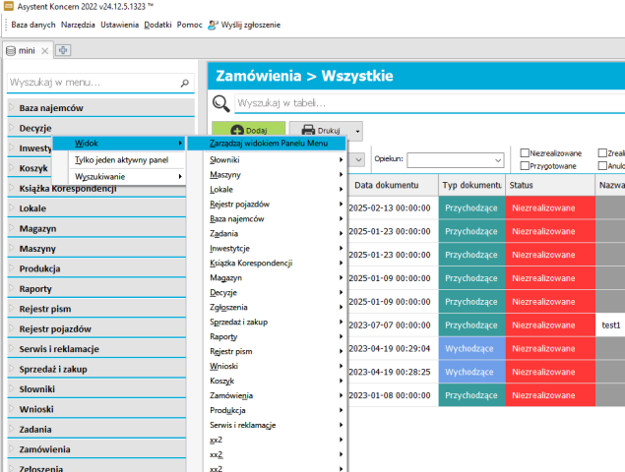
Task: Select the 2023-04-19 00:29:04 date cell
Action: coord(393,348)
